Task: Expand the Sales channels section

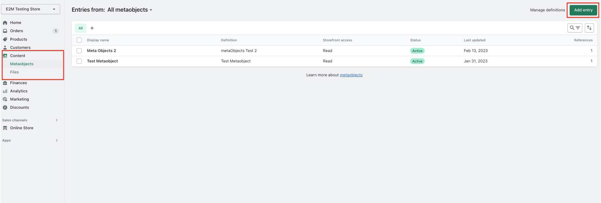Action: tap(57, 120)
